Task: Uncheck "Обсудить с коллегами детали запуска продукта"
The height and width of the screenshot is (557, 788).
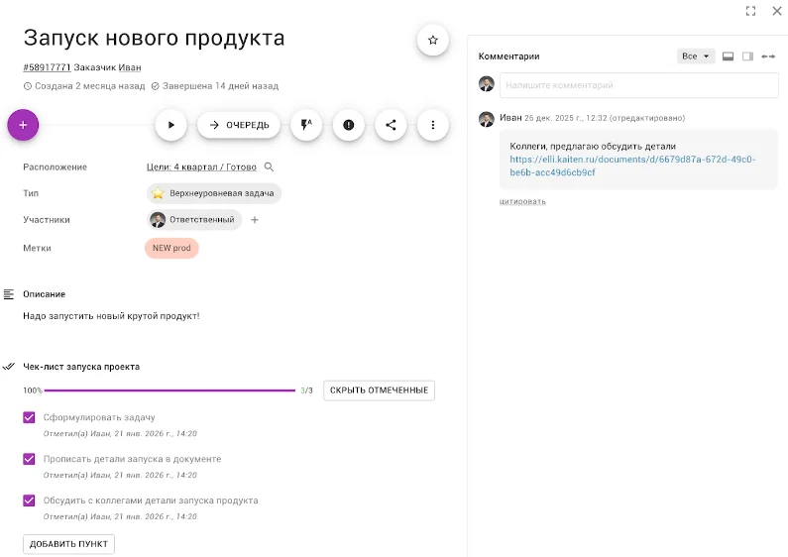Action: pos(29,501)
